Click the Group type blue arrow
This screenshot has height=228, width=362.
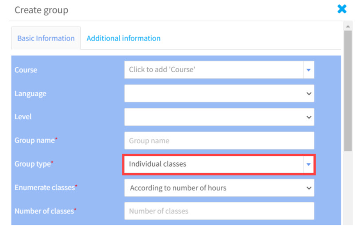click(x=309, y=164)
